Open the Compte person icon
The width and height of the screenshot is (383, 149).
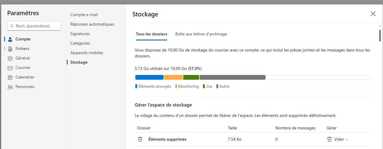click(x=10, y=39)
